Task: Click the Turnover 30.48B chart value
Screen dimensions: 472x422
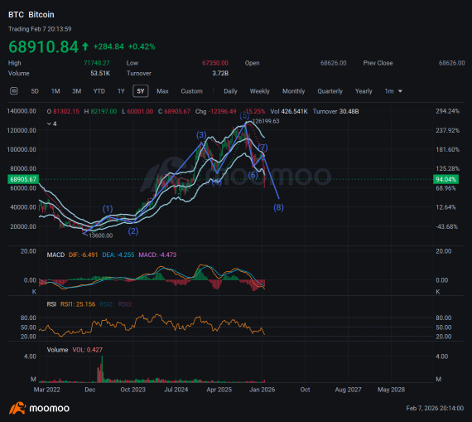Action: [336, 112]
